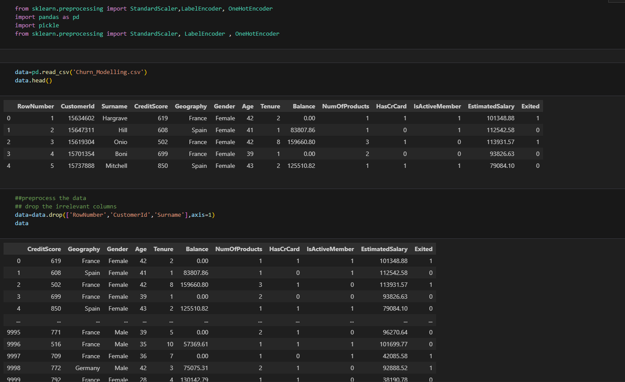This screenshot has height=382, width=625.
Task: Click Age value 35 in row 9996
Action: [143, 344]
